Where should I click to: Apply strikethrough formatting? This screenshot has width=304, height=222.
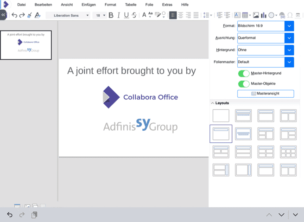click(x=134, y=15)
